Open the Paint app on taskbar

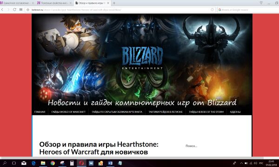(62, 163)
